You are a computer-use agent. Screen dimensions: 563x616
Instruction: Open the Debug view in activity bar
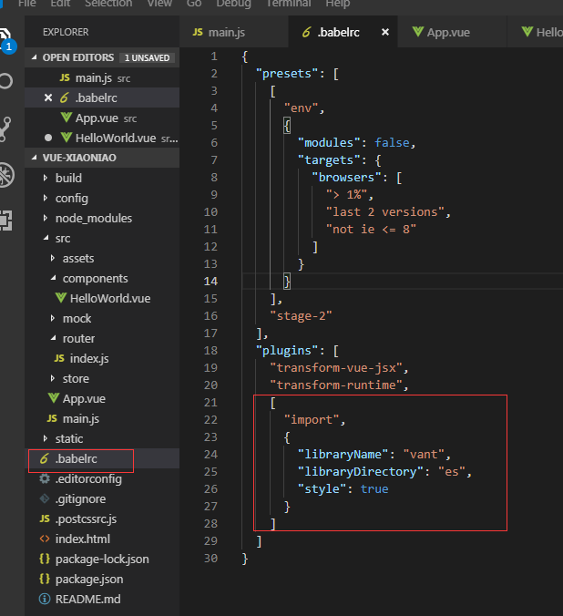tap(7, 174)
